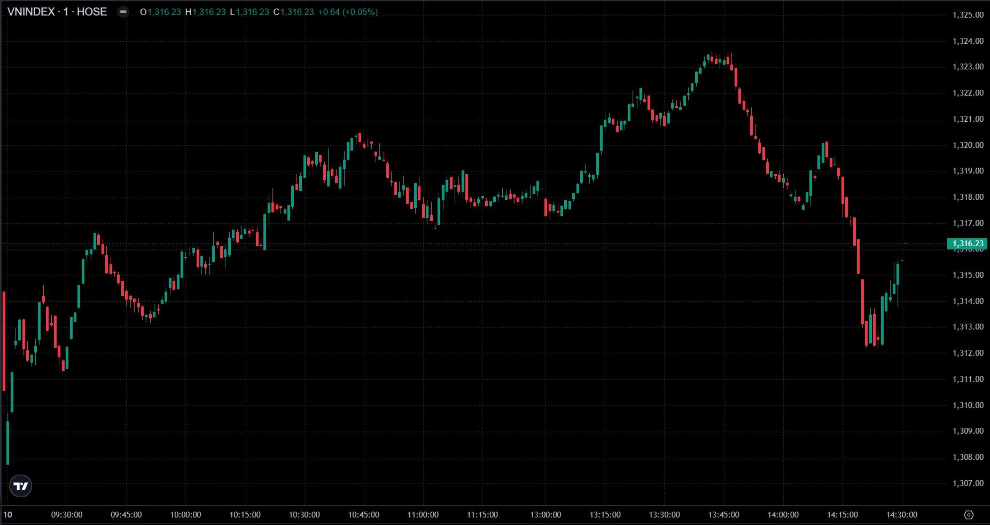Select the low value L1,316.23

coord(249,12)
